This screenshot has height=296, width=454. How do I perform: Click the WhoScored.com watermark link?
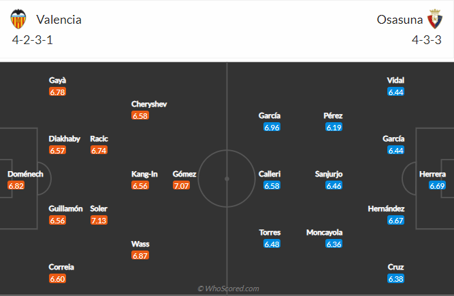pos(228,289)
